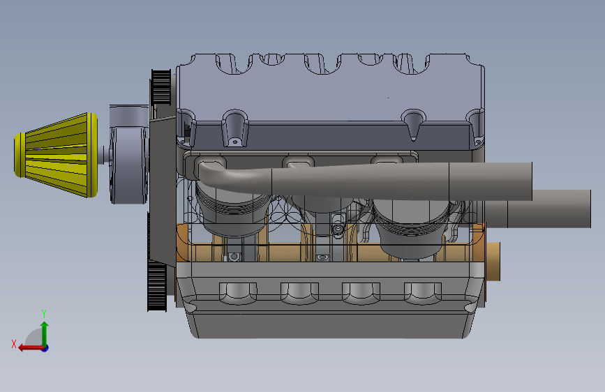The height and width of the screenshot is (392, 605).
Task: Select the gray round disc beside air filter
Action: coord(128,165)
